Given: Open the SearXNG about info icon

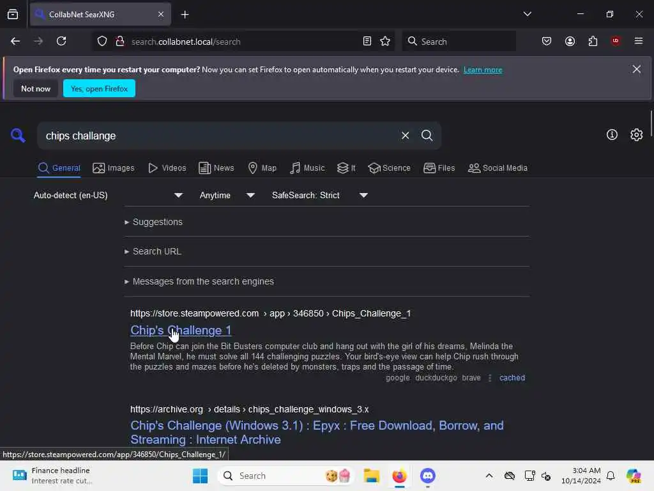Looking at the screenshot, I should click(x=611, y=134).
